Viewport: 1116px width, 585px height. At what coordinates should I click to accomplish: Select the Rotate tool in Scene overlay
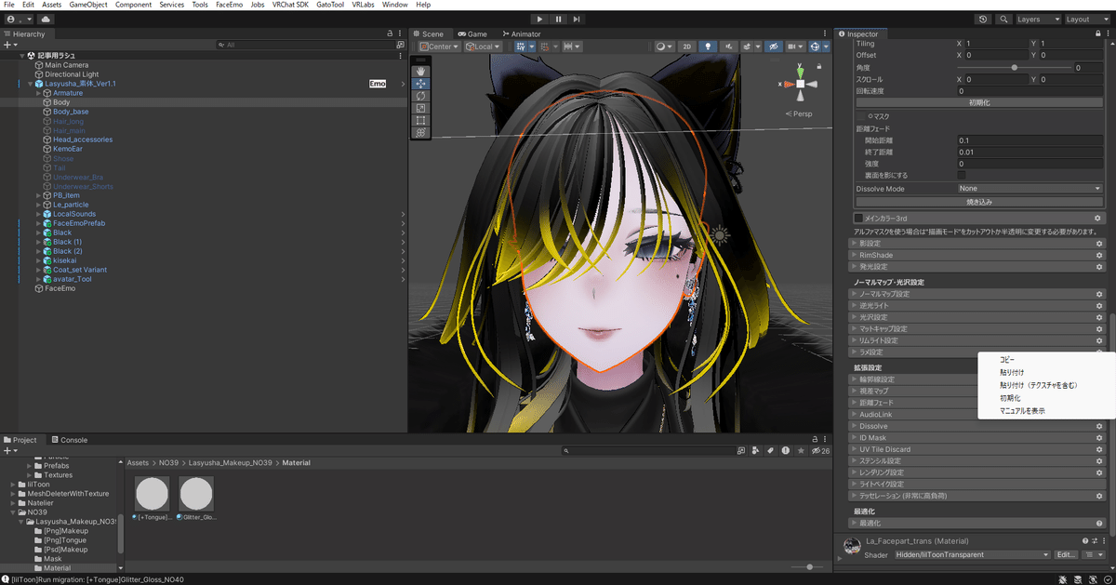pyautogui.click(x=421, y=96)
